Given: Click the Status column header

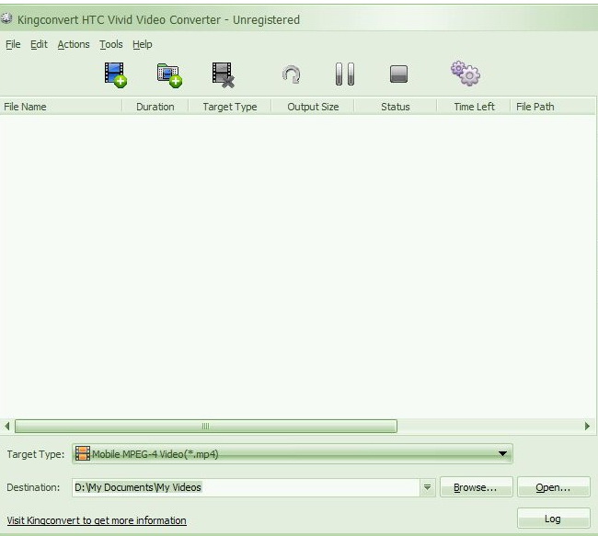Looking at the screenshot, I should (x=395, y=107).
